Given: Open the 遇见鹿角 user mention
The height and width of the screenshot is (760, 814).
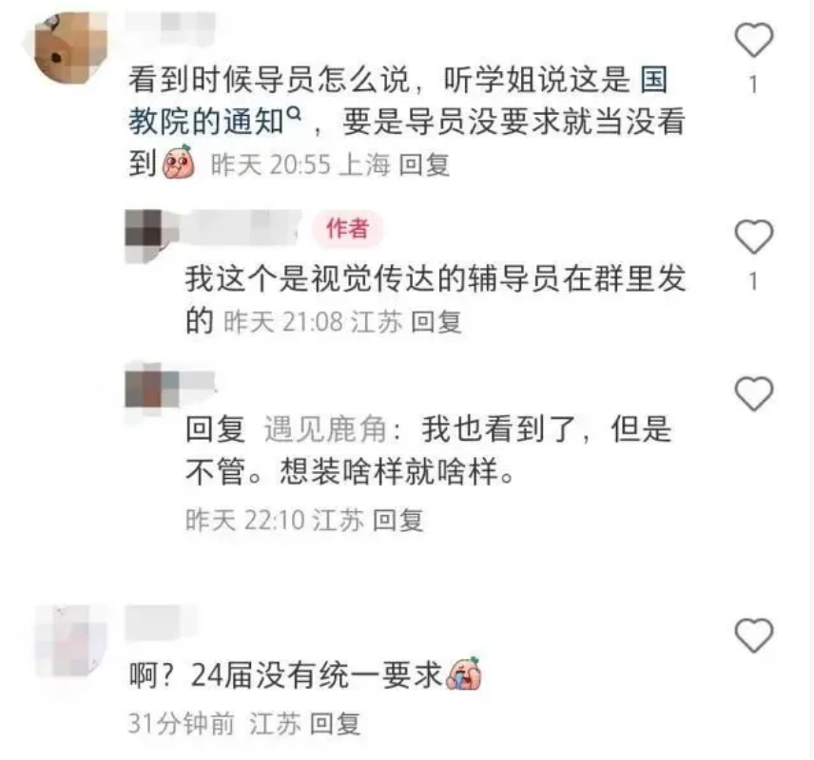Looking at the screenshot, I should 325,430.
